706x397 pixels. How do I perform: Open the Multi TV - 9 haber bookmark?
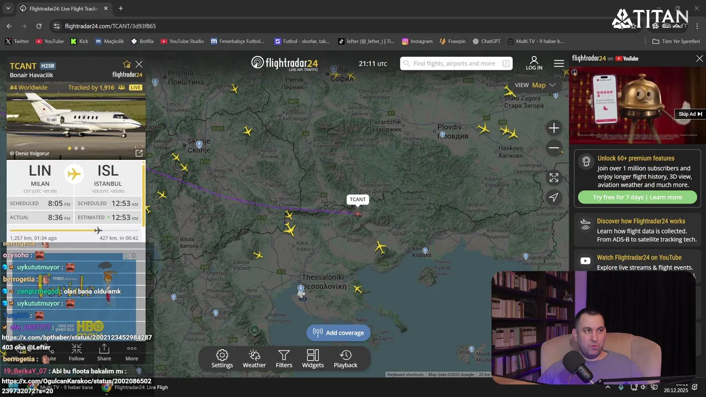point(536,41)
